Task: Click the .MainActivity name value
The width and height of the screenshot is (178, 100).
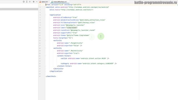Action: coord(76,51)
